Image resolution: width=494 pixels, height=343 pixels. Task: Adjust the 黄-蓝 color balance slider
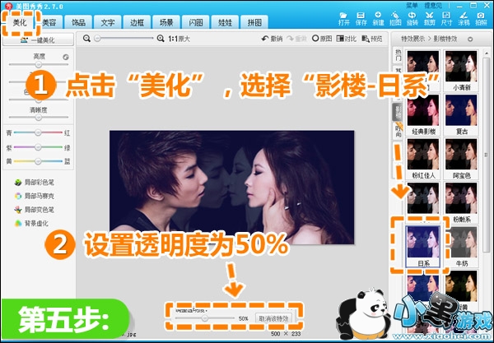(x=38, y=161)
